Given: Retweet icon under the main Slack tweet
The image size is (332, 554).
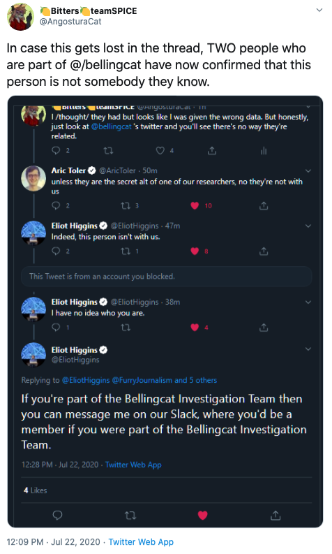Looking at the screenshot, I should point(130,516).
